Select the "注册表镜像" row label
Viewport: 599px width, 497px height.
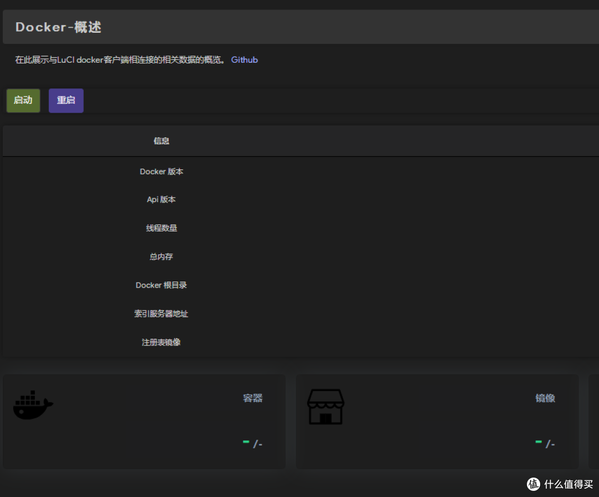[161, 343]
